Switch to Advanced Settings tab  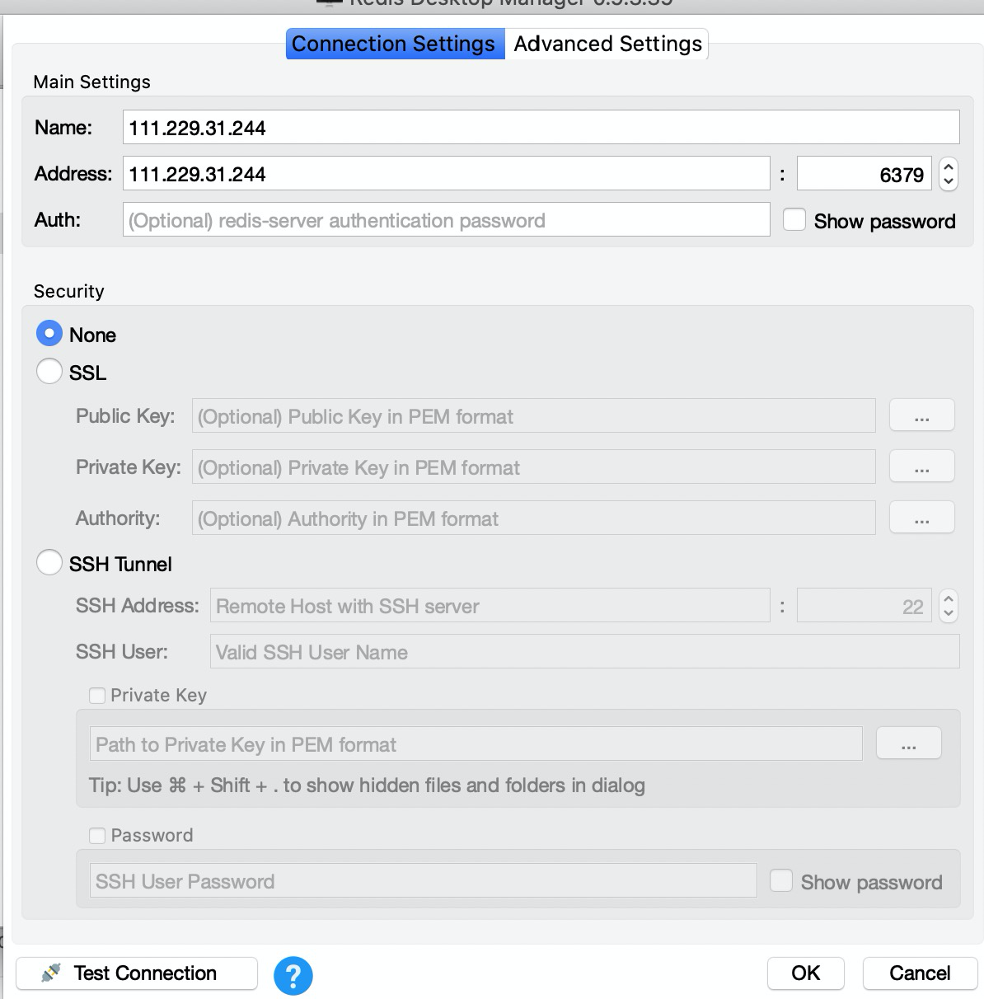(x=607, y=44)
